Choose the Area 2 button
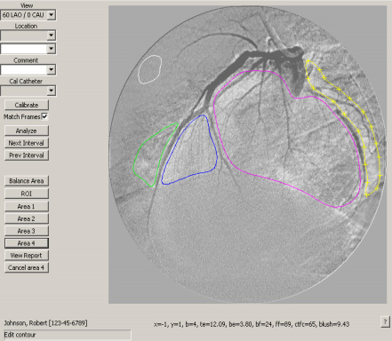The height and width of the screenshot is (341, 392). (27, 218)
